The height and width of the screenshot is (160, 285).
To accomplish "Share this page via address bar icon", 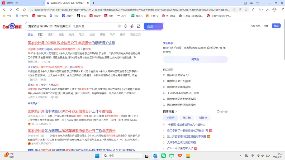I will click(234, 10).
